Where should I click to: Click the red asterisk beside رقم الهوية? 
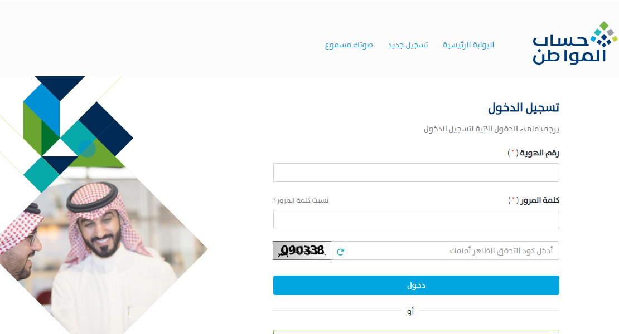pos(513,152)
